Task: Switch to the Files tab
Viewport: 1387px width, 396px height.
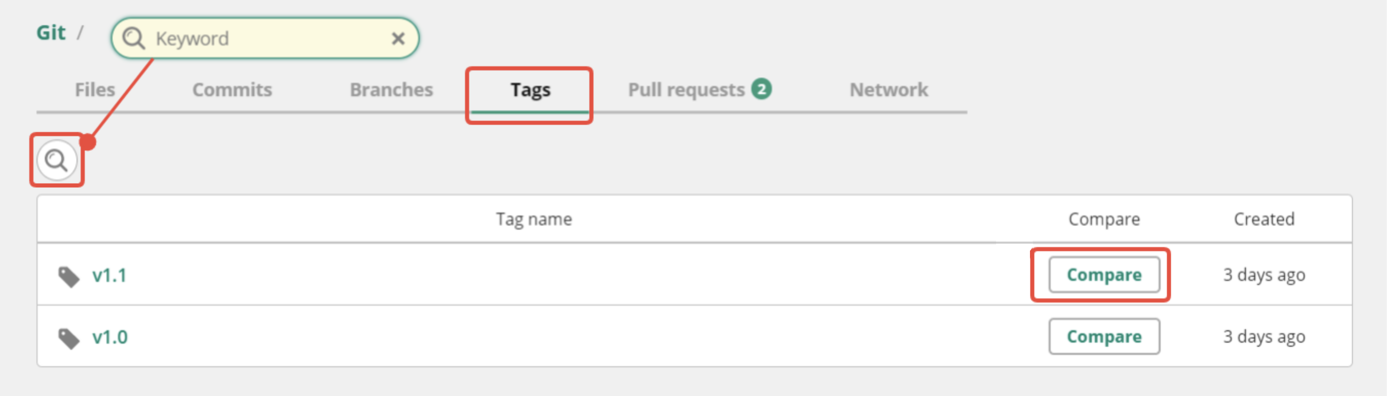Action: coord(95,90)
